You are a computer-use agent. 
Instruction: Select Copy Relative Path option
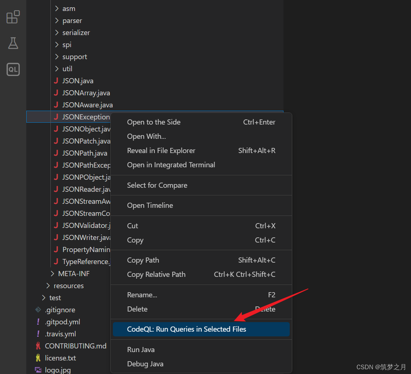(x=156, y=274)
